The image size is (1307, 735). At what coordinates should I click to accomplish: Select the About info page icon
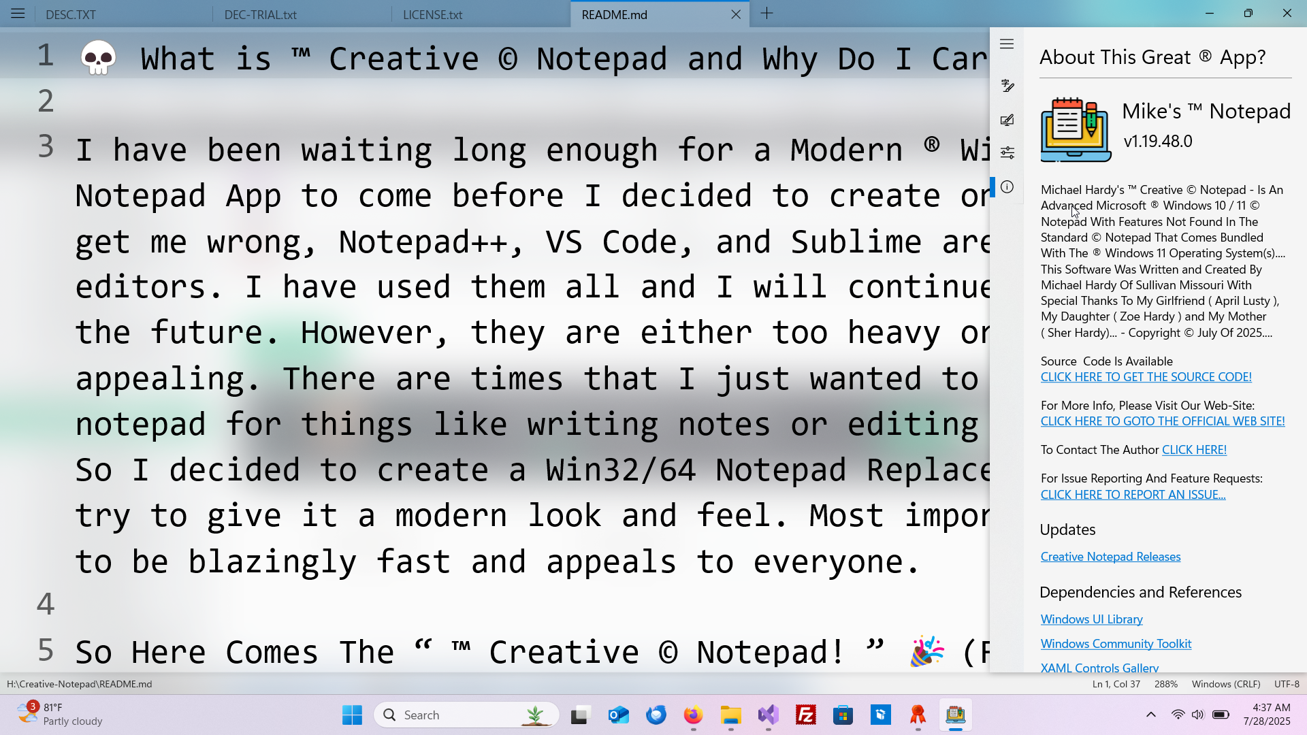[1007, 186]
